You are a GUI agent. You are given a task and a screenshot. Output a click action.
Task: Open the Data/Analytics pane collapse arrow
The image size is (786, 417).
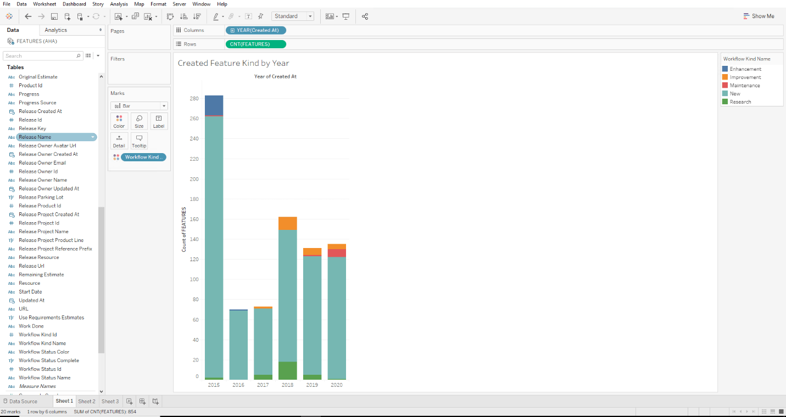(x=100, y=30)
